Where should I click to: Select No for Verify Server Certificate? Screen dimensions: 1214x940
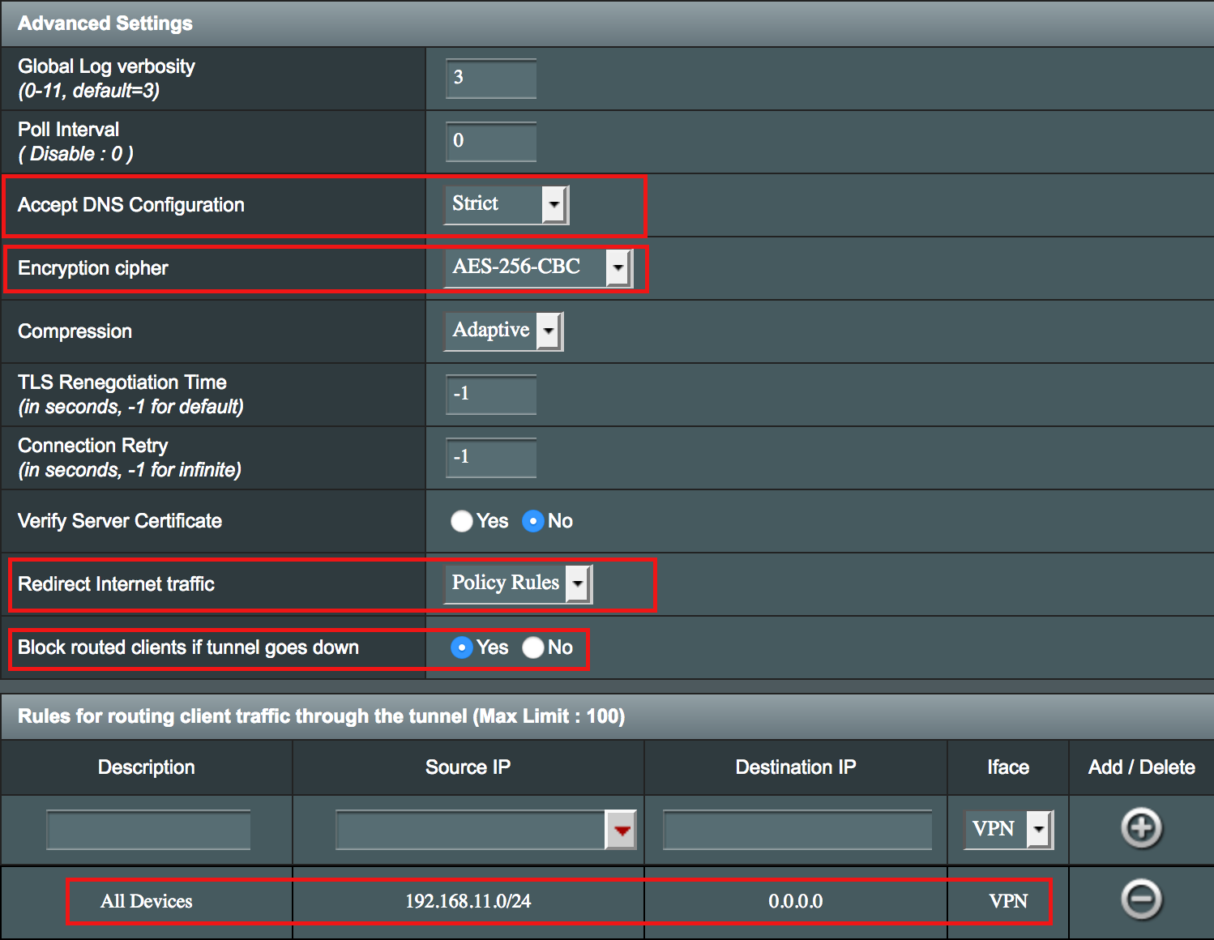point(533,521)
